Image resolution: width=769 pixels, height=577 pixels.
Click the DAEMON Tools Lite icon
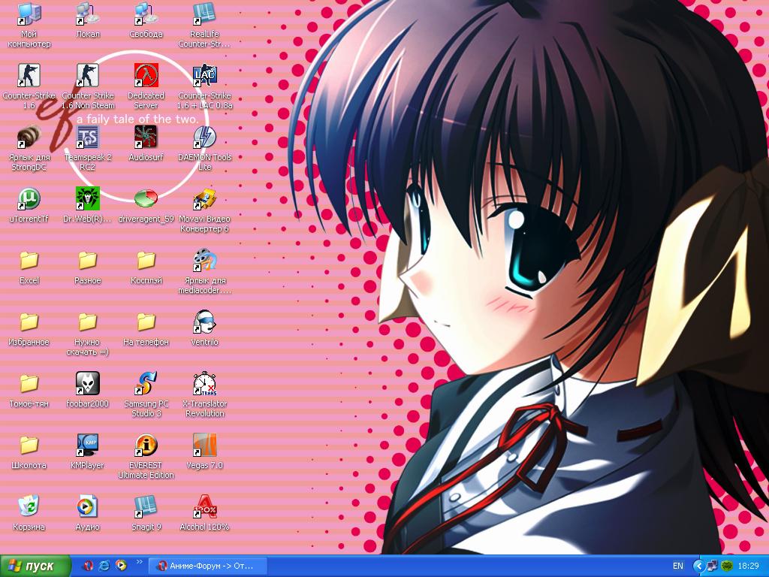(204, 137)
